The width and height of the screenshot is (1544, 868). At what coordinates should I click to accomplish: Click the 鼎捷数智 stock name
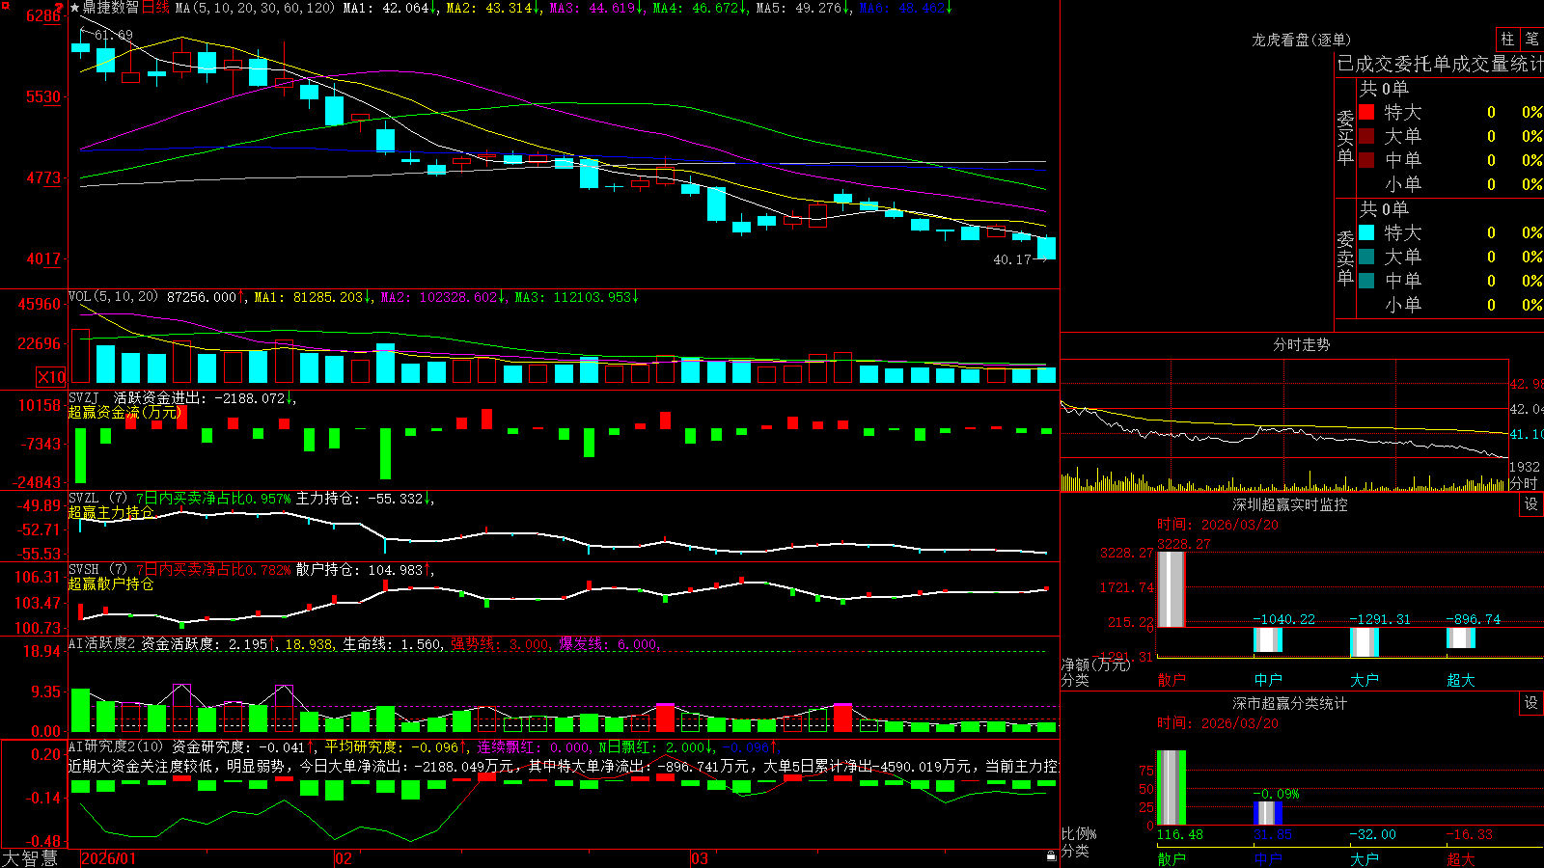pyautogui.click(x=110, y=8)
